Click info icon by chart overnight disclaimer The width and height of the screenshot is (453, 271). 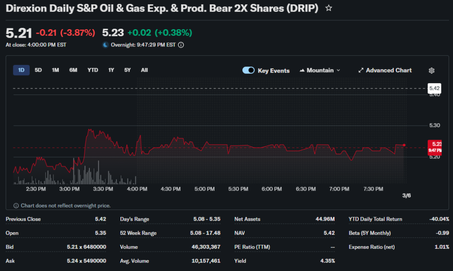(x=16, y=206)
